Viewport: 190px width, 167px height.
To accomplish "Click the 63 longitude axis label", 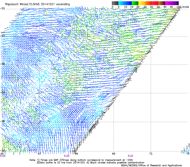I will (x=39, y=154).
